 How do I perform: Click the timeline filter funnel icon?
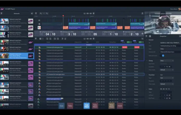click(36, 13)
